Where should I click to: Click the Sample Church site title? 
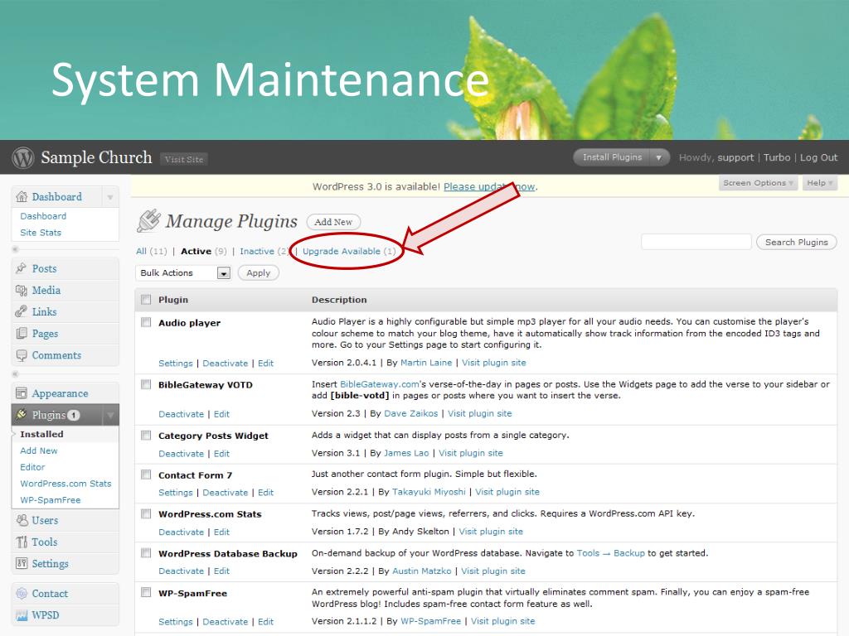[96, 157]
